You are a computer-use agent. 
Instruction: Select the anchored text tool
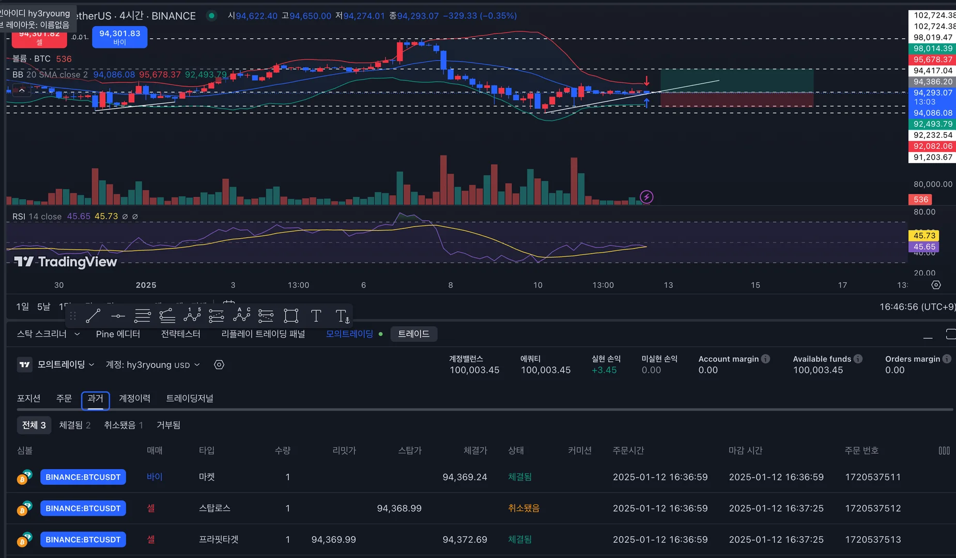[342, 316]
